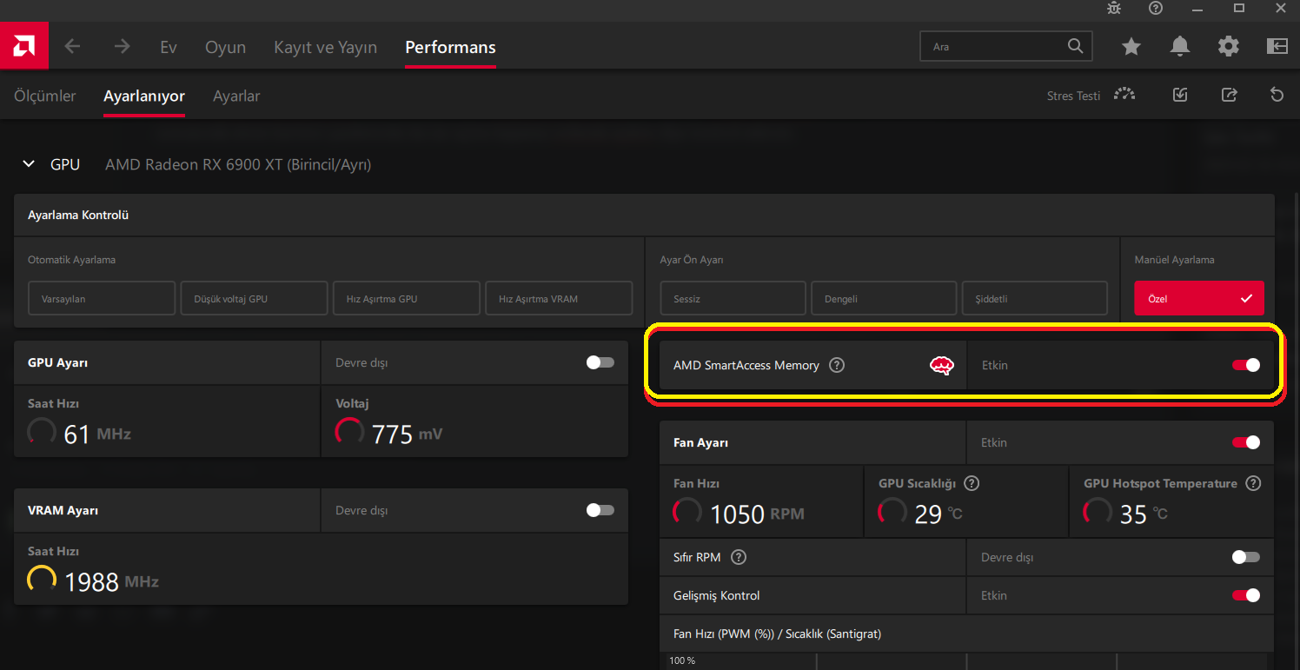Click the search magnifier icon
This screenshot has width=1300, height=670.
pos(1075,46)
